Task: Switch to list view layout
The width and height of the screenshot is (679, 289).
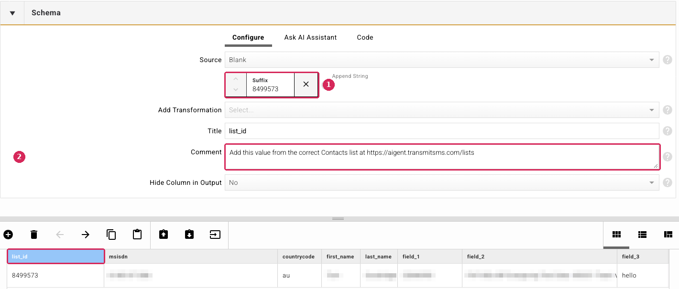Action: click(x=642, y=235)
